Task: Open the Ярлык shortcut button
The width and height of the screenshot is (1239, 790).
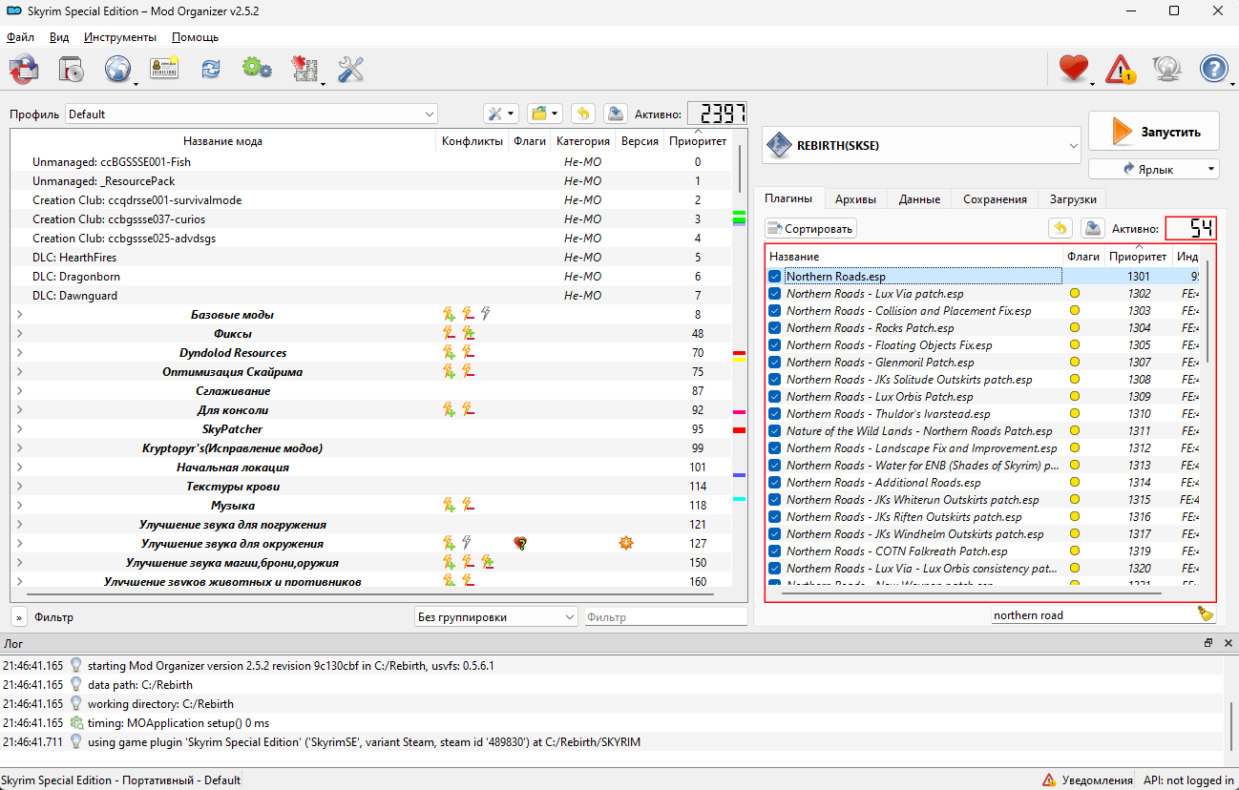Action: click(x=1154, y=169)
